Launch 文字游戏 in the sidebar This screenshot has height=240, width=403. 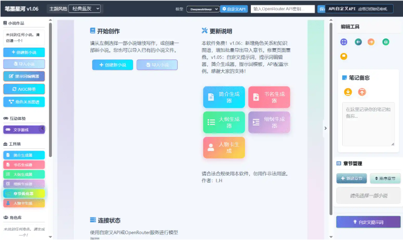(x=24, y=130)
